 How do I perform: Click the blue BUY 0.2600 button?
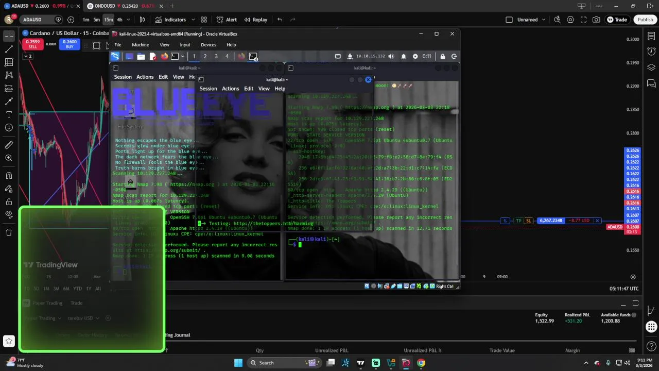pos(70,44)
